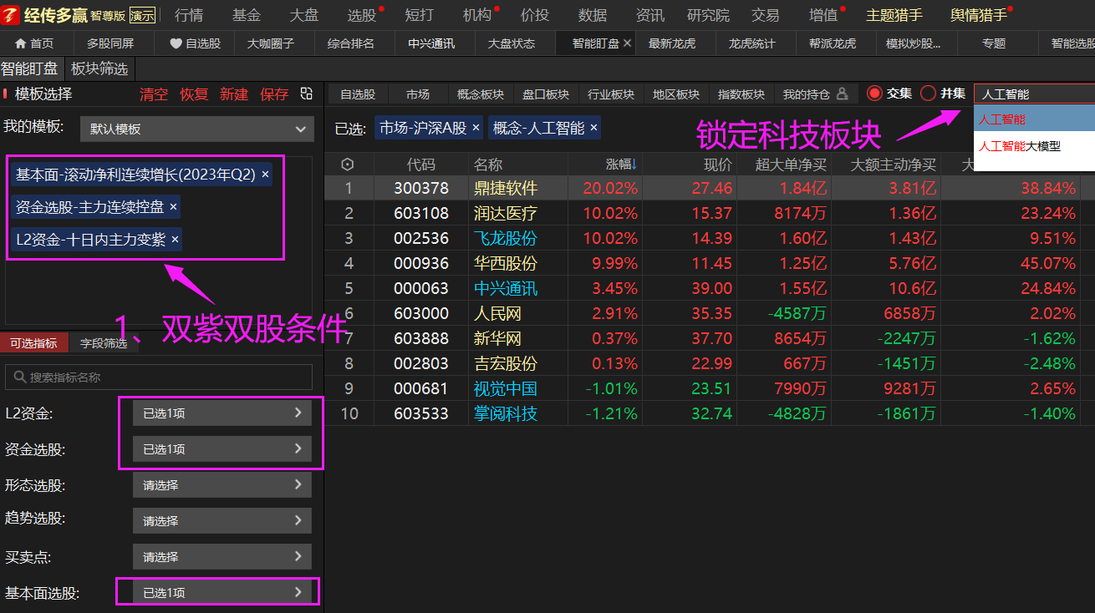
Task: Select the 盘口板块 filter button
Action: coord(546,94)
